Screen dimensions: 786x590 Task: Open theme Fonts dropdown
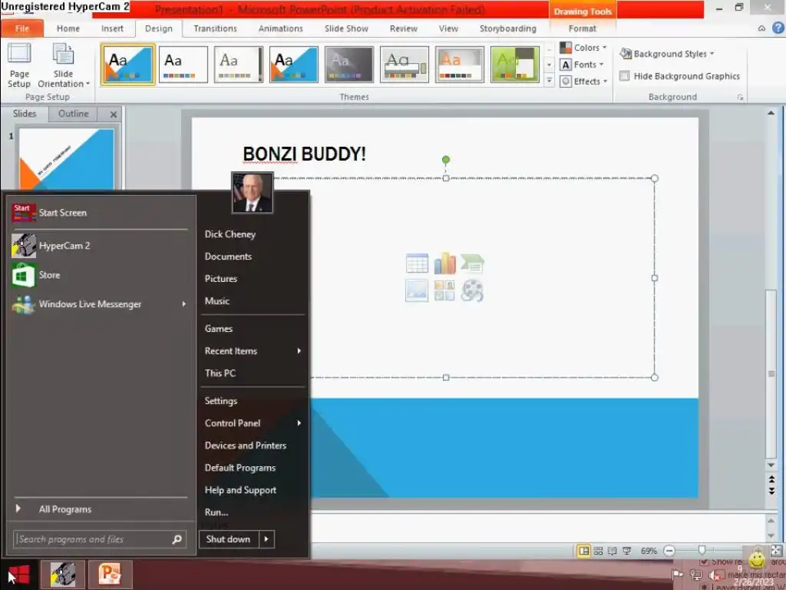click(582, 65)
